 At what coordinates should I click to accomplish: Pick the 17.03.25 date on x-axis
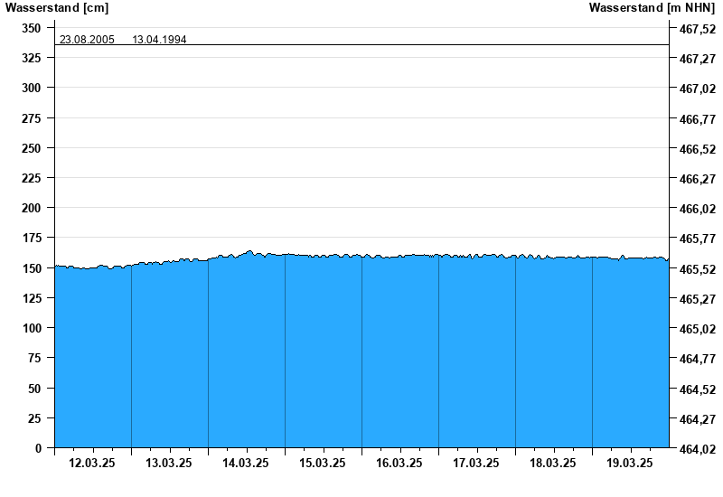476,463
